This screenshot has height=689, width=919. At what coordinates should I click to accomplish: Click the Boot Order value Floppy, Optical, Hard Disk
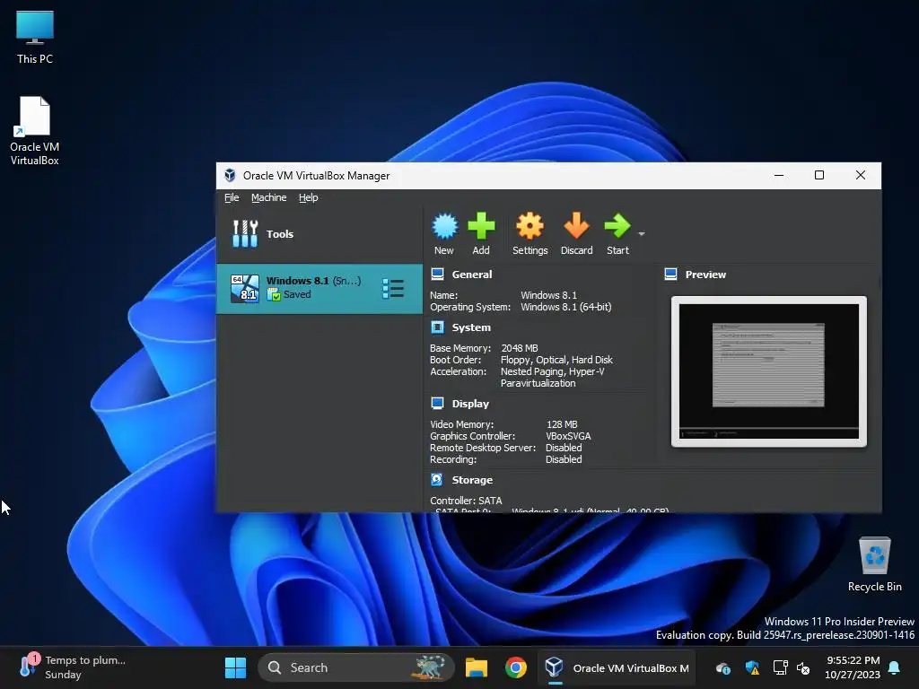coord(556,360)
